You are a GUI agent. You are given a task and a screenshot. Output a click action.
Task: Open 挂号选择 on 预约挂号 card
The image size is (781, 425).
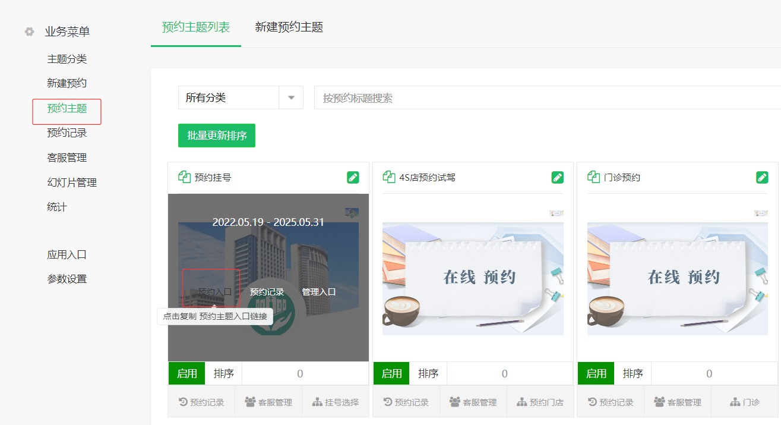(336, 402)
